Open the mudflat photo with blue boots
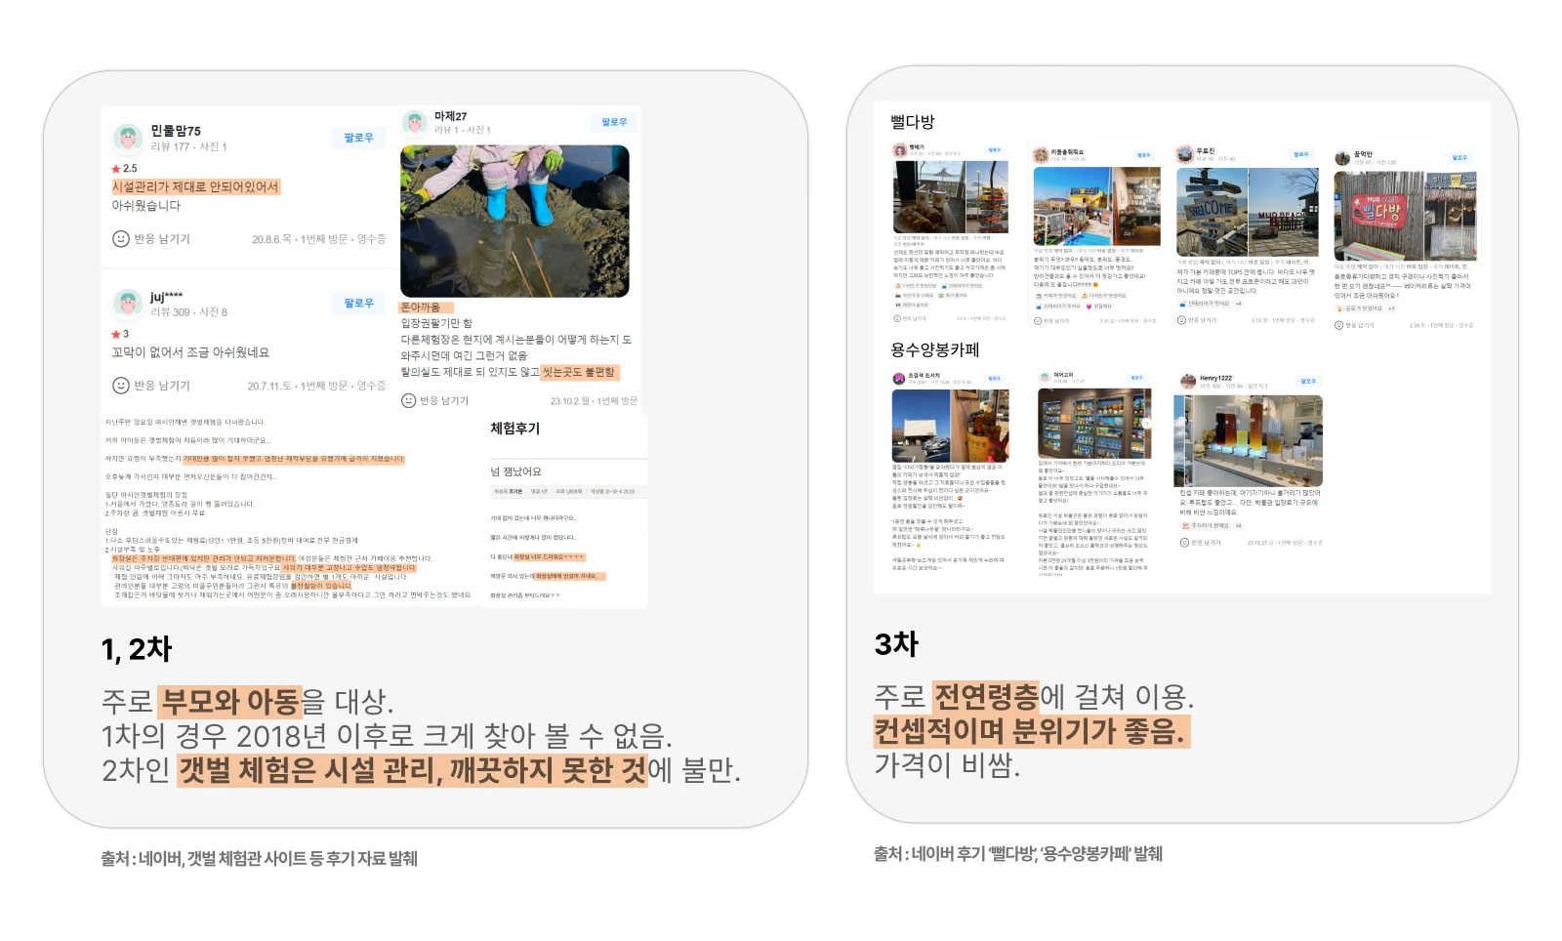1562x941 pixels. (514, 221)
